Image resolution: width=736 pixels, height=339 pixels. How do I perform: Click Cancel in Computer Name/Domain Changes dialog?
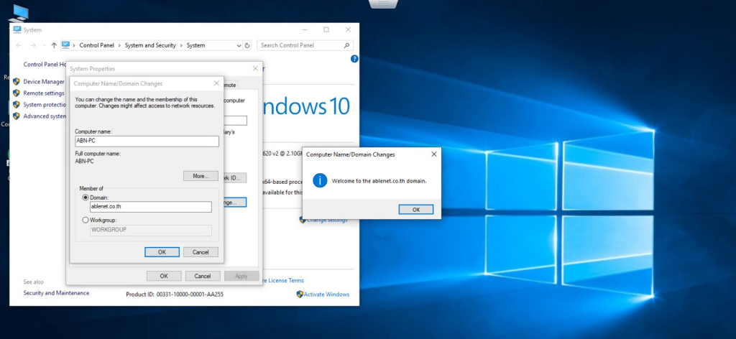pos(201,252)
